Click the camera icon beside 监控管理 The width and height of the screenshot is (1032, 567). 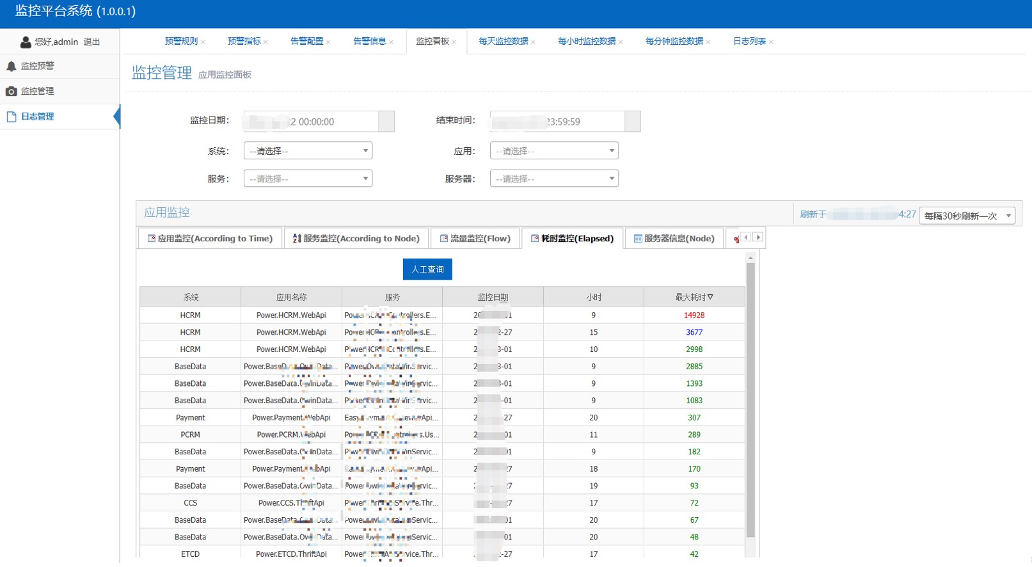(x=12, y=92)
